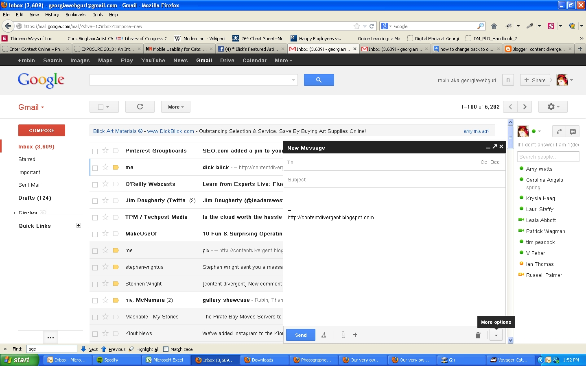Send the new message

click(x=301, y=335)
